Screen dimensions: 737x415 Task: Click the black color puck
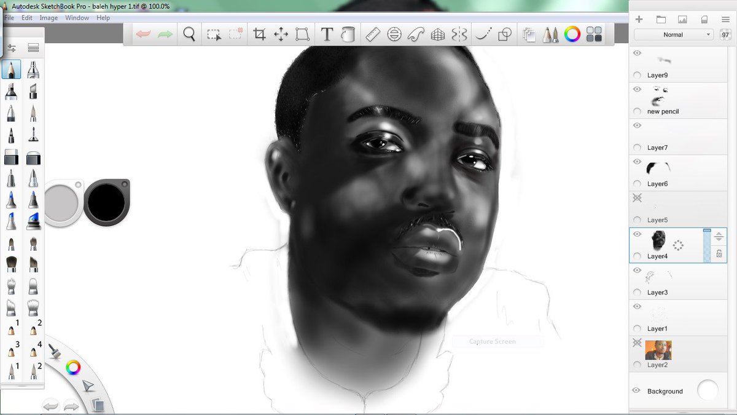[x=107, y=201]
